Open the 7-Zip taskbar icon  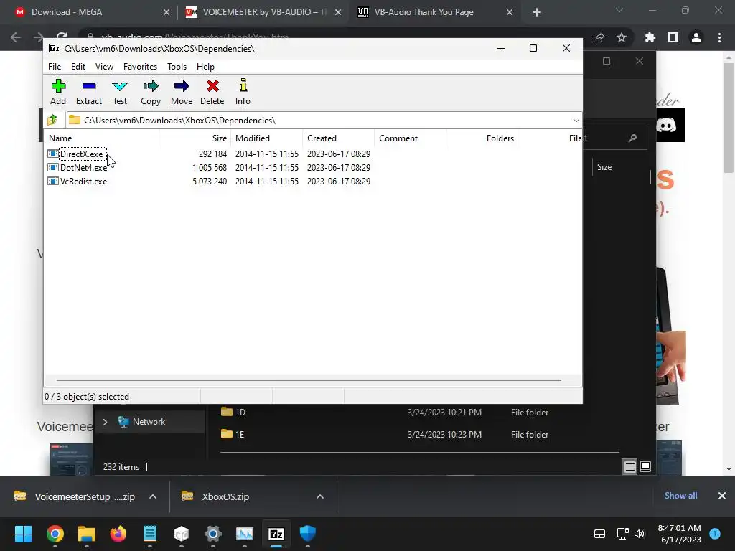276,534
